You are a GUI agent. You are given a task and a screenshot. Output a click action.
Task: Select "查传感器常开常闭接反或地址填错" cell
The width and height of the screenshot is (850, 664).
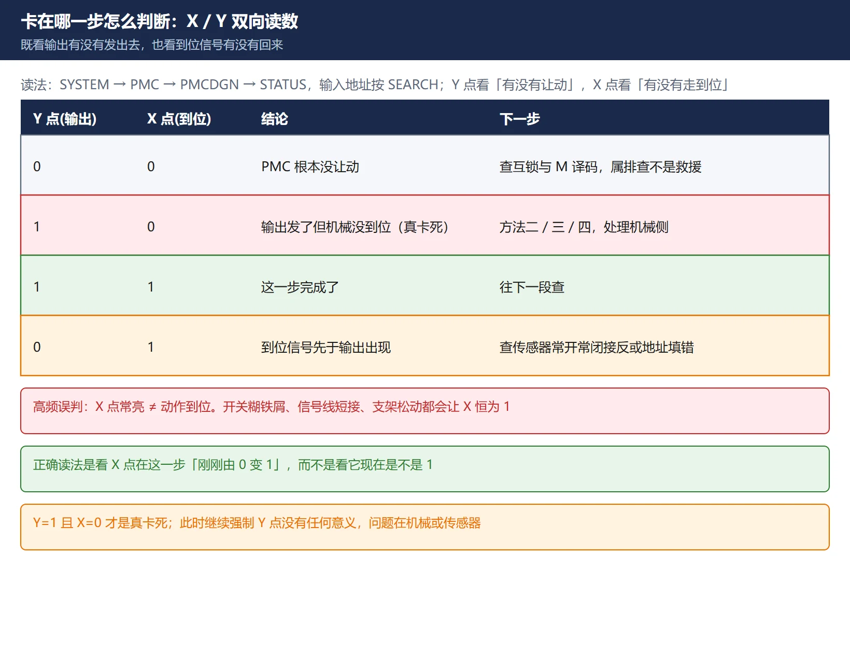[x=597, y=347]
